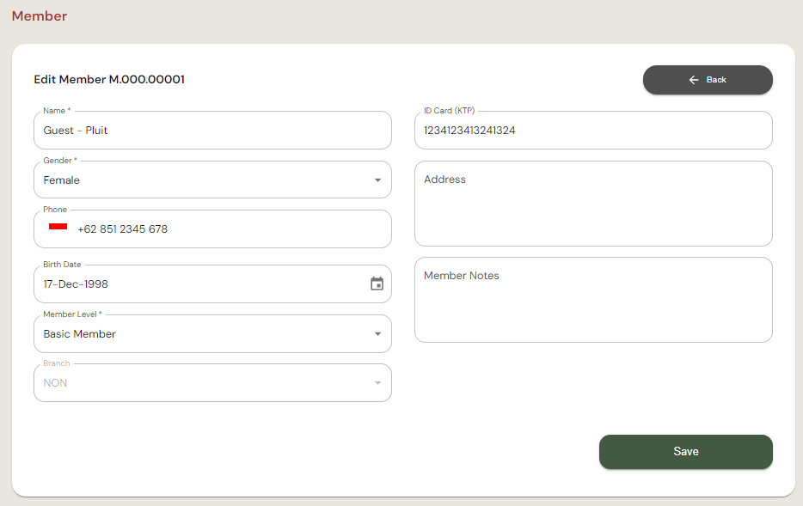The image size is (803, 506).
Task: Click the Member Level field label
Action: pyautogui.click(x=72, y=314)
